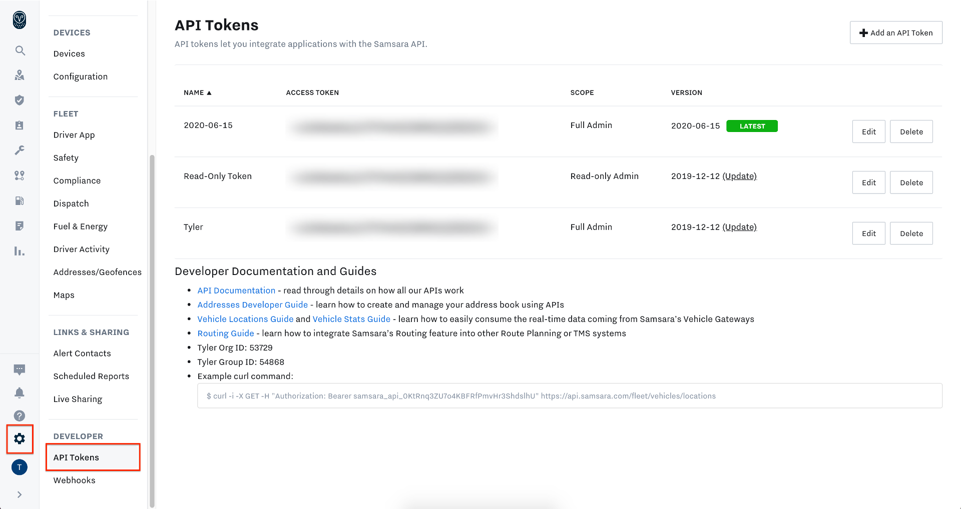961x509 pixels.
Task: Click 'Read-only Admin' scope cell
Action: pos(605,176)
